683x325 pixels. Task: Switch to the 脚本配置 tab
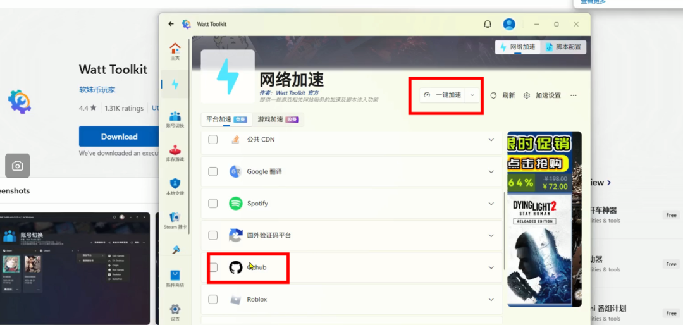click(x=563, y=47)
